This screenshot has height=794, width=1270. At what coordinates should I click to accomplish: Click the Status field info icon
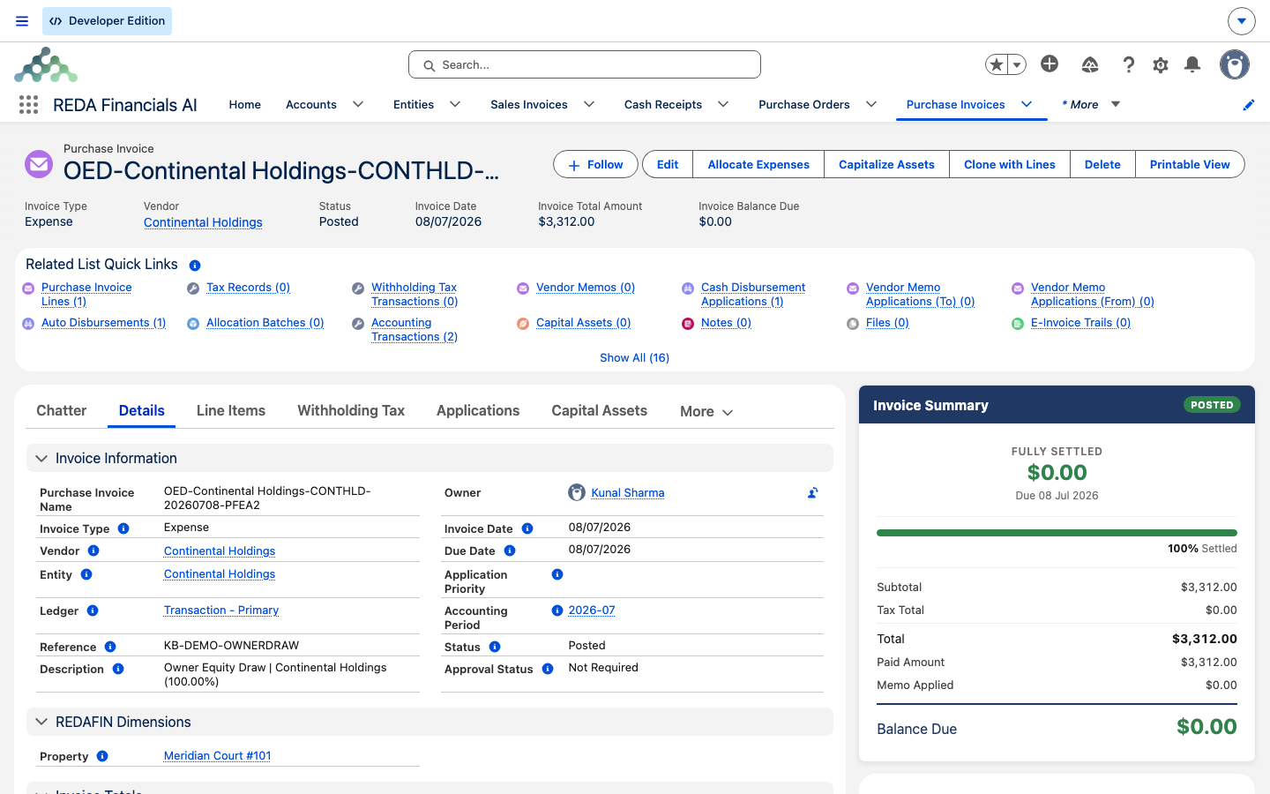[495, 647]
